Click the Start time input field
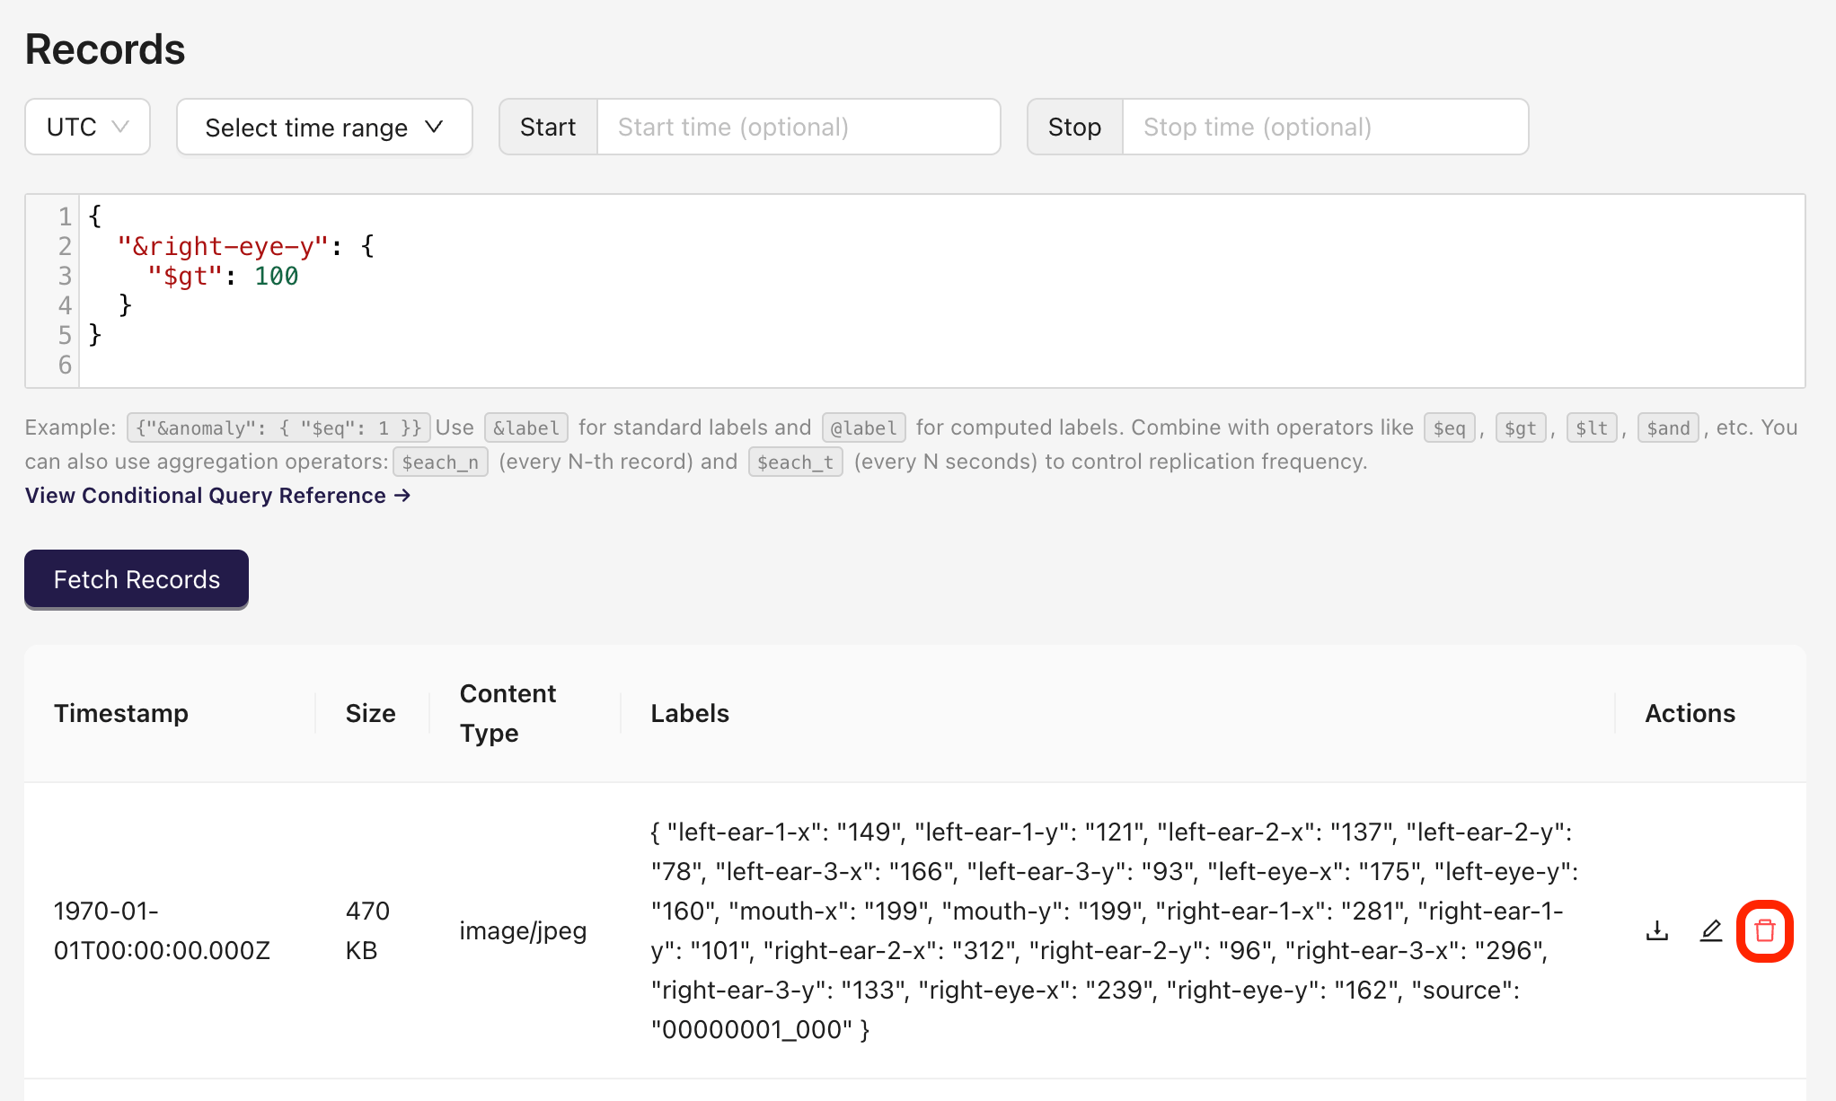1836x1101 pixels. [799, 127]
